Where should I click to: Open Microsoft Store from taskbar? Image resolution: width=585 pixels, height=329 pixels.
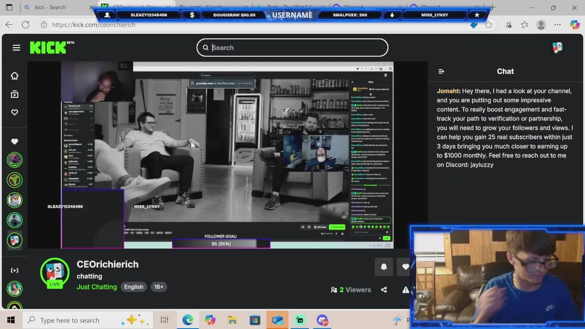[x=255, y=320]
